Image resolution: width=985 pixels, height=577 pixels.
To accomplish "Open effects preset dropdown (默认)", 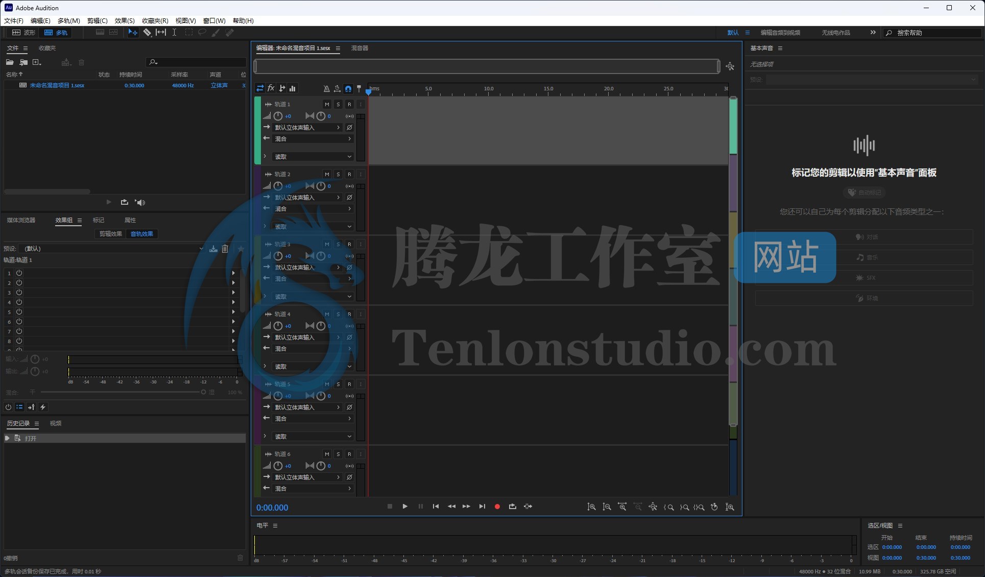I will 112,249.
